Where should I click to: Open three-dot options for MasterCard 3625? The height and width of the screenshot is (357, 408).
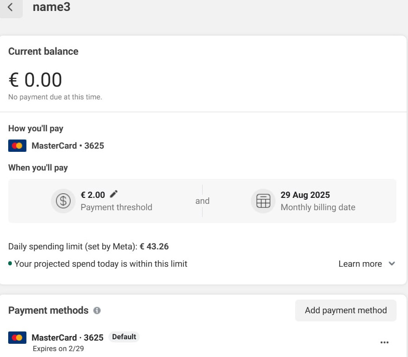point(384,342)
